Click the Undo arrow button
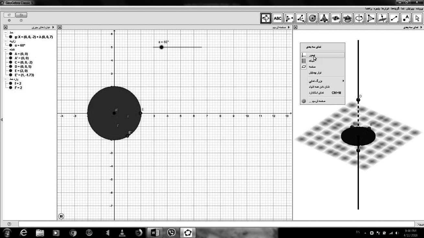This screenshot has width=424, height=238. click(21, 15)
